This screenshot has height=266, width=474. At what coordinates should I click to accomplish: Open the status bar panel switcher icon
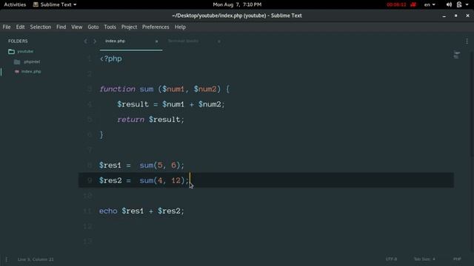pos(7,259)
